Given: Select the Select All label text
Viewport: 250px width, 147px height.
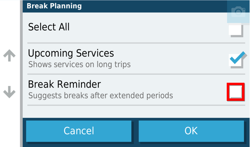Looking at the screenshot, I should (x=49, y=27).
